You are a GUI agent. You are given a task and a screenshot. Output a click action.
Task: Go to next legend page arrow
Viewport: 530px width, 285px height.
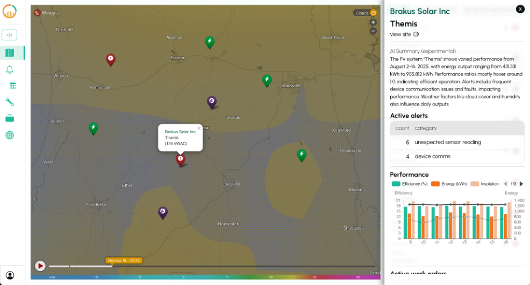pyautogui.click(x=521, y=184)
